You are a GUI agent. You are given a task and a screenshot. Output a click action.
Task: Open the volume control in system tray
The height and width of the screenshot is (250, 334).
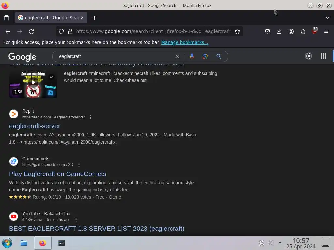coord(271,243)
